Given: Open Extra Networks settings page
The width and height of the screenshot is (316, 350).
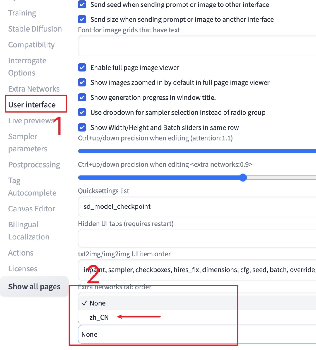Looking at the screenshot, I should click(34, 89).
